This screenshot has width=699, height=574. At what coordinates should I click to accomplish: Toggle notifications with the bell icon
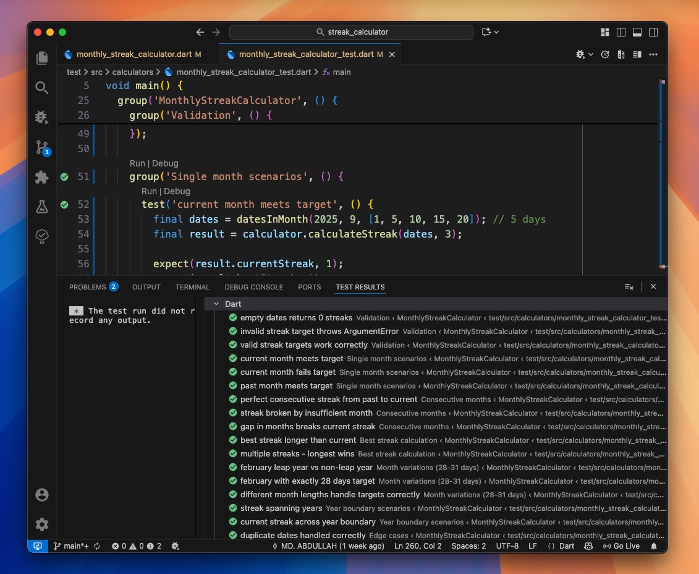point(655,546)
